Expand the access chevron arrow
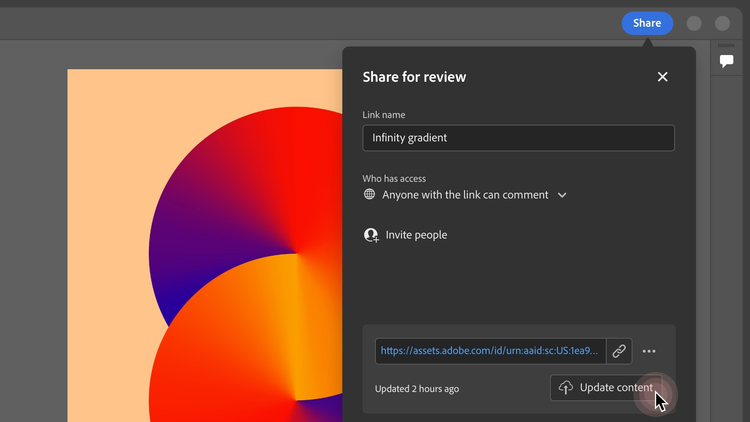750x422 pixels. (562, 195)
